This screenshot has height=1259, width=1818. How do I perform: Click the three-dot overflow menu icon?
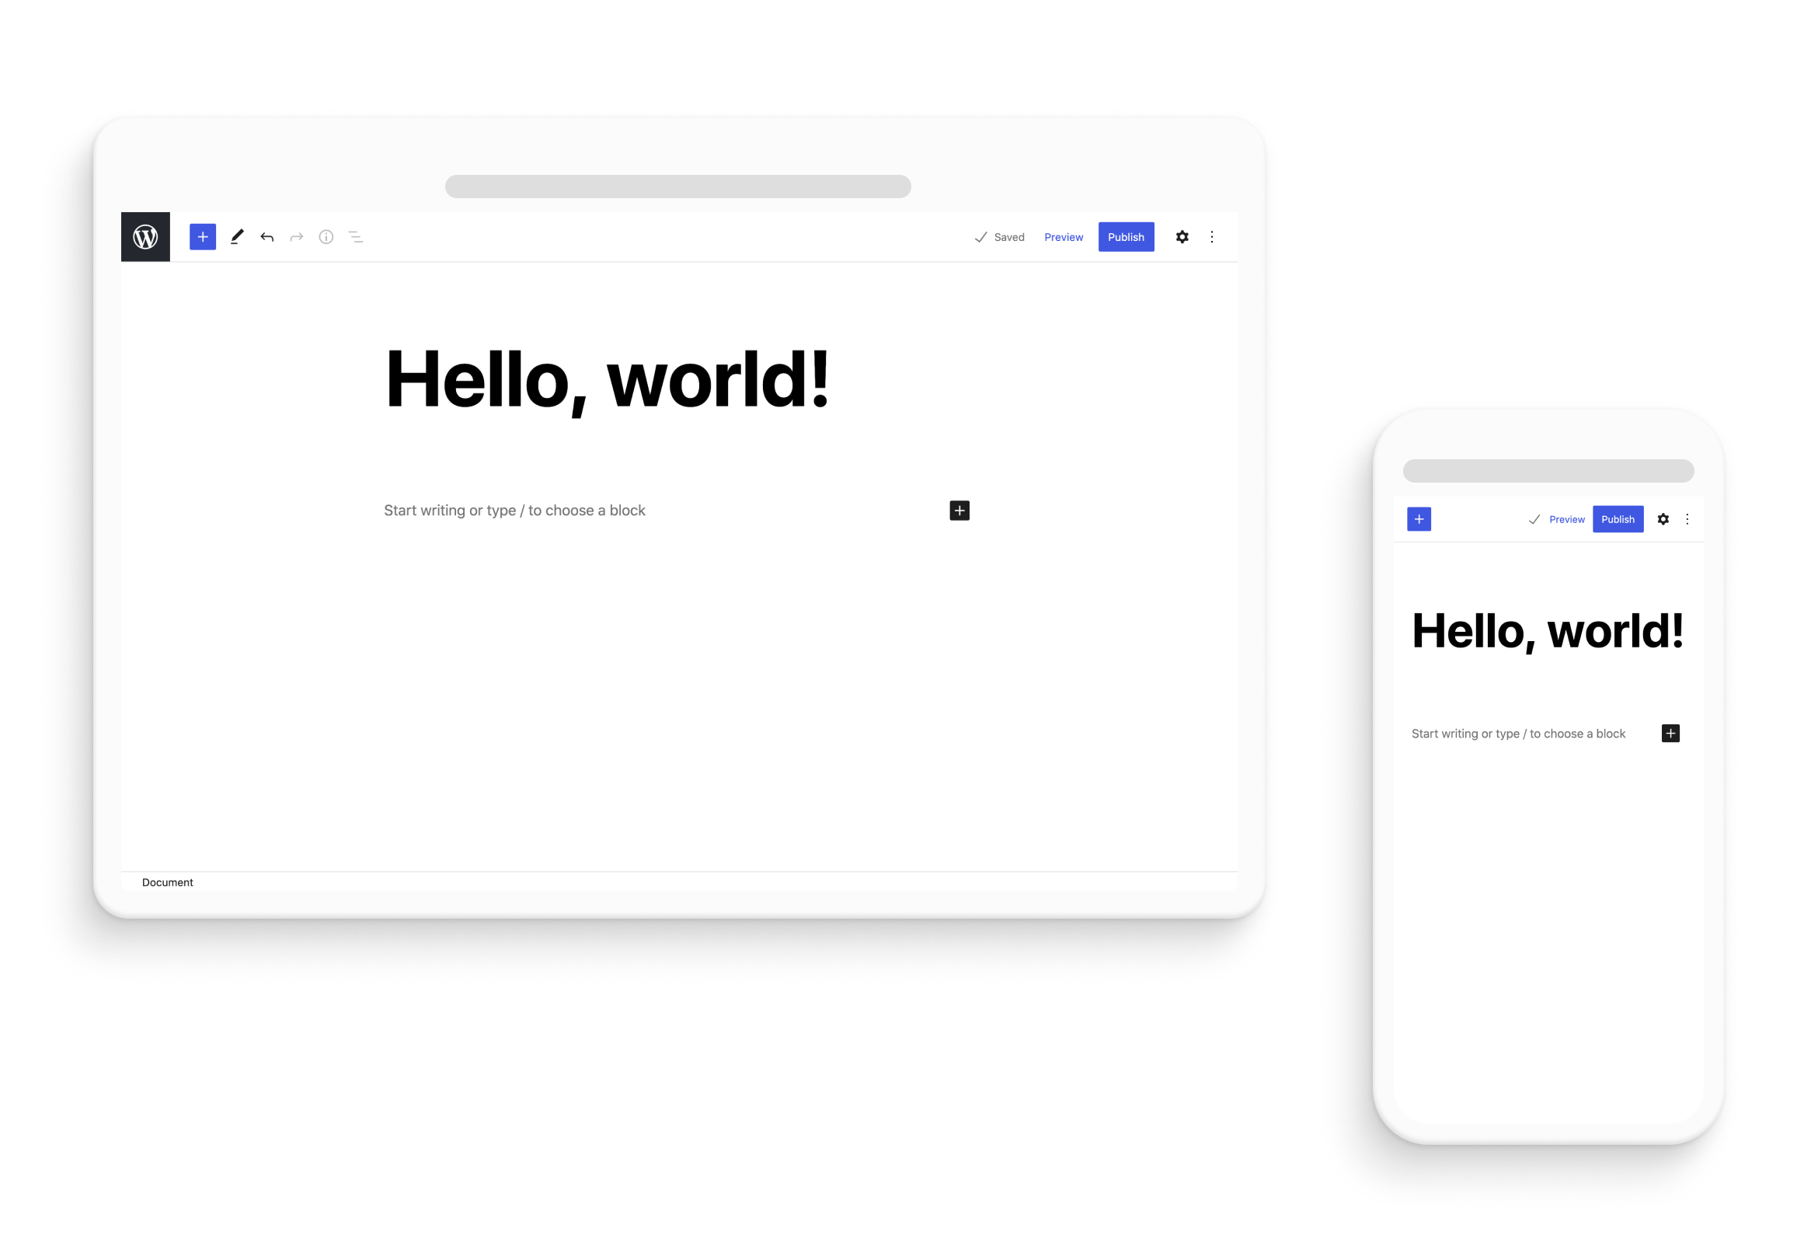[1211, 236]
